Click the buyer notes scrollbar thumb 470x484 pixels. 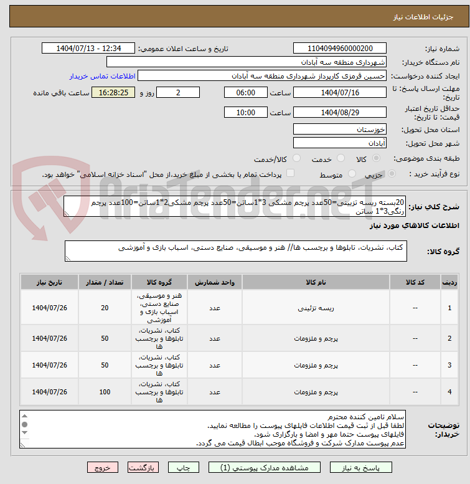pyautogui.click(x=25, y=424)
